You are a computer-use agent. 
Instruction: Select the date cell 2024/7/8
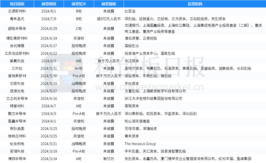tap(49, 19)
